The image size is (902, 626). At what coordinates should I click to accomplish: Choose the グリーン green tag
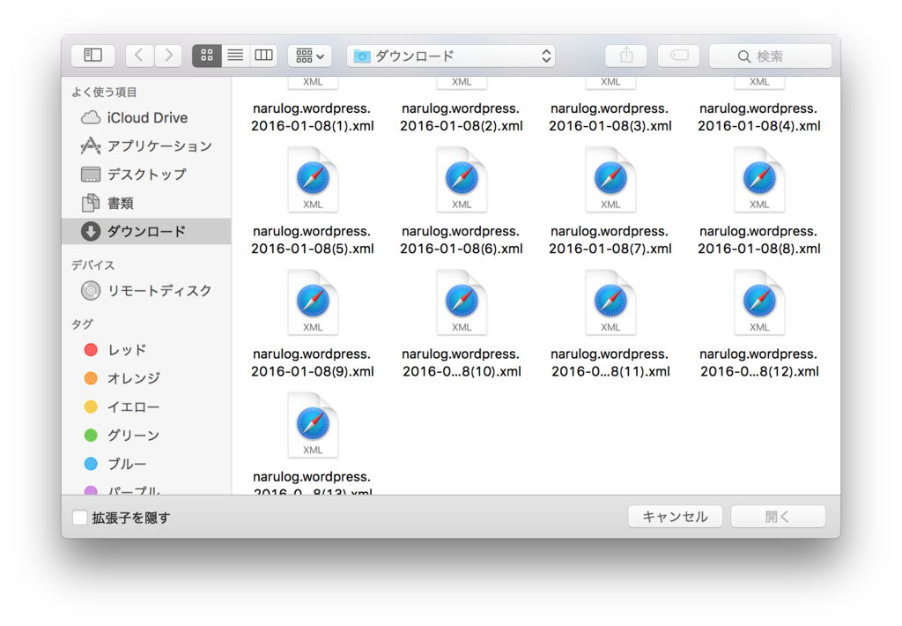[146, 436]
